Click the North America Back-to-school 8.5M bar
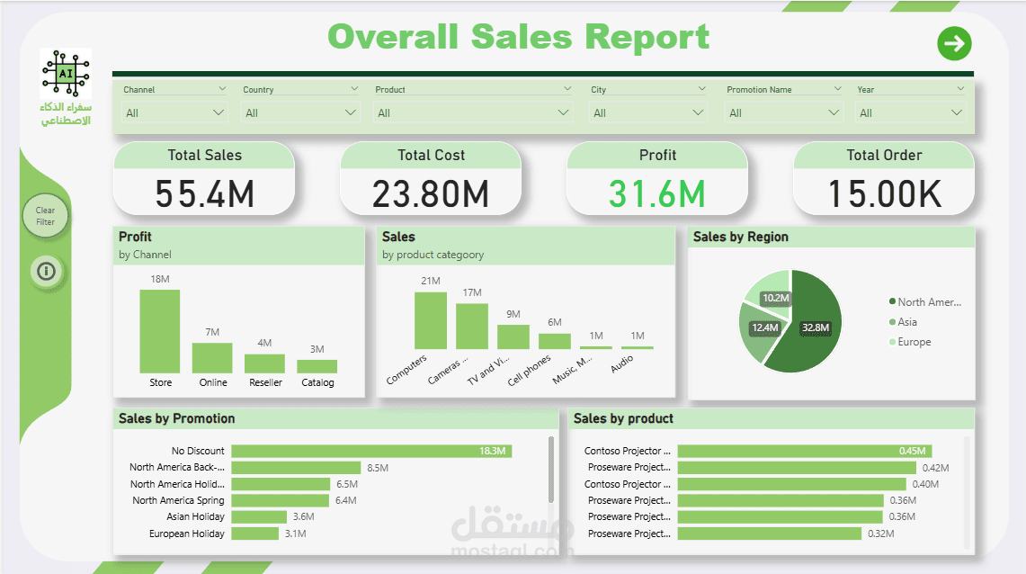This screenshot has height=574, width=1026. click(x=296, y=467)
